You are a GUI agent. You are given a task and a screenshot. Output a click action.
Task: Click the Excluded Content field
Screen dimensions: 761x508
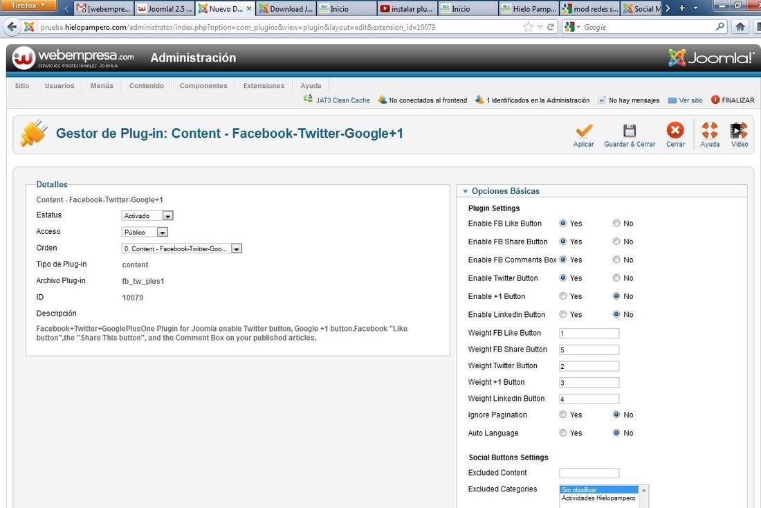point(589,473)
